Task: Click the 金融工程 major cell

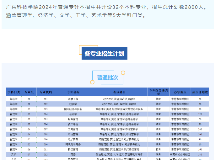Action: pyautogui.click(x=73, y=99)
